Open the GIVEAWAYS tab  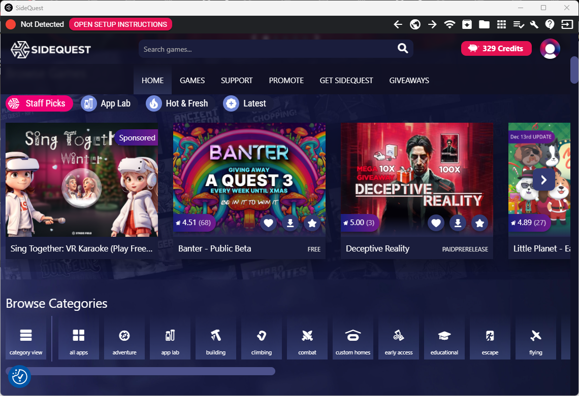pos(409,81)
